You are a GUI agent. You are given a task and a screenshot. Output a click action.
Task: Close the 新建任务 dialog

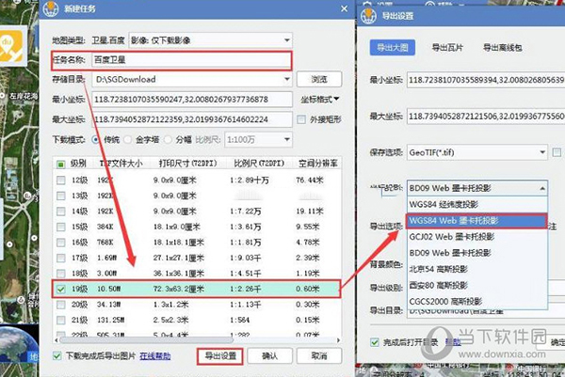click(344, 8)
